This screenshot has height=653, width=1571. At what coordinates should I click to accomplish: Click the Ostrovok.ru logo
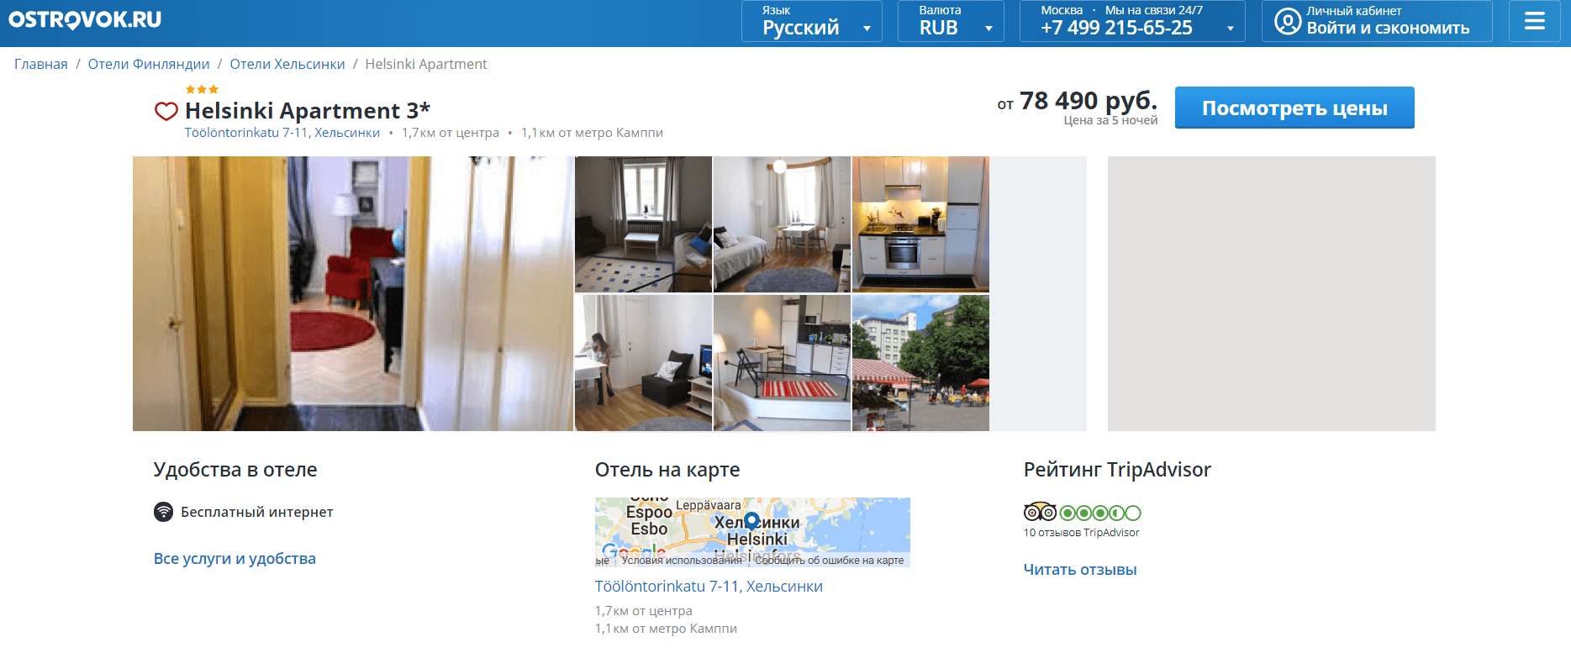(x=85, y=20)
